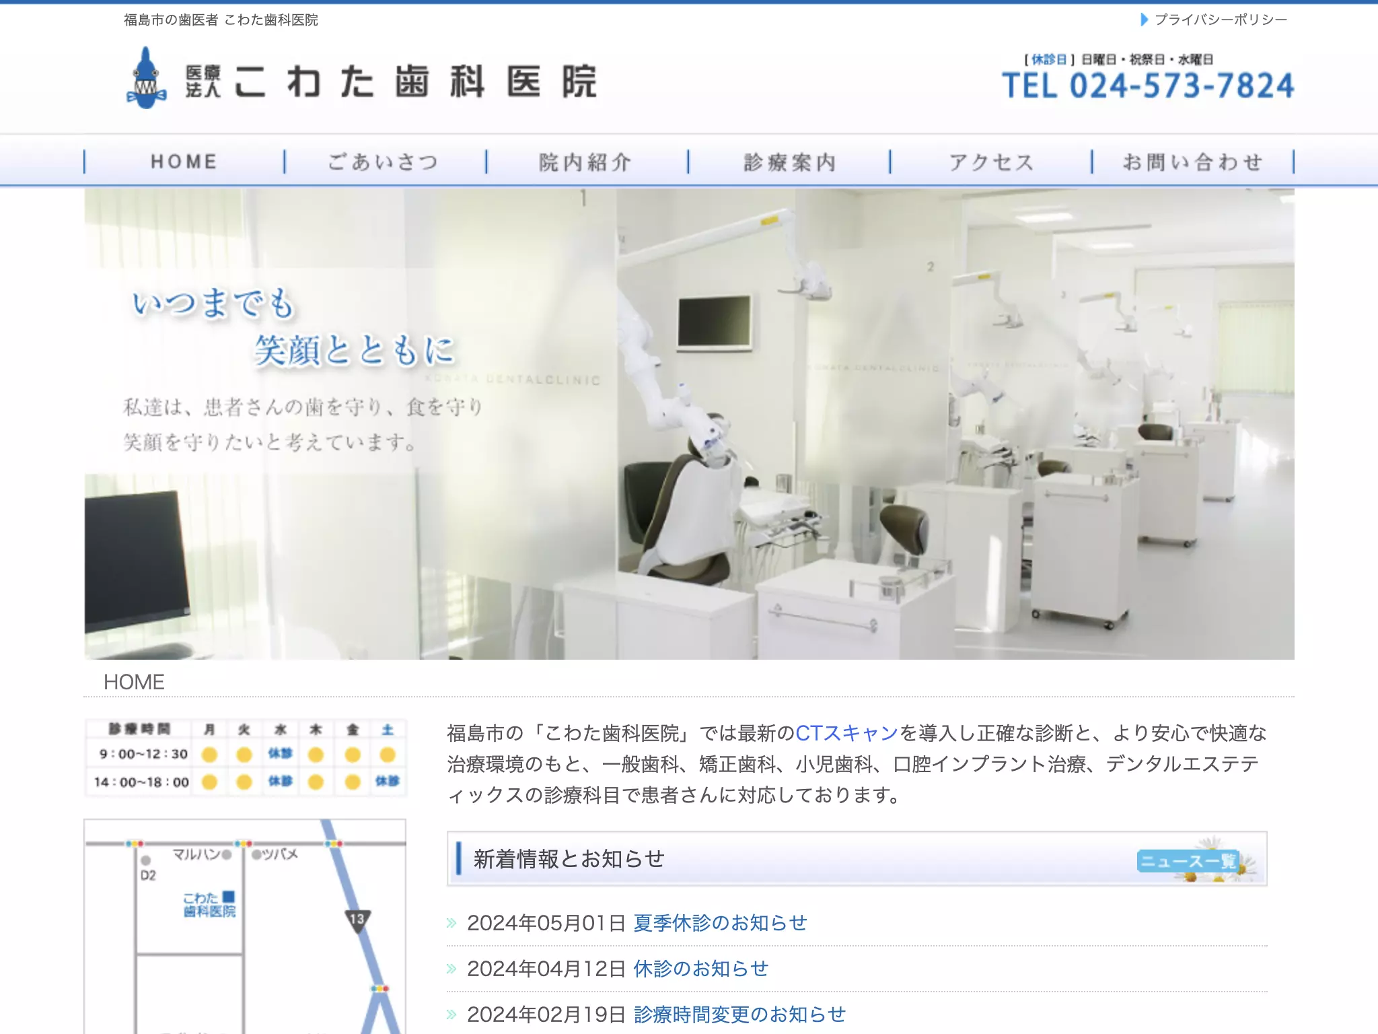Click the route 13 sign on map
The image size is (1378, 1034).
pyautogui.click(x=357, y=920)
